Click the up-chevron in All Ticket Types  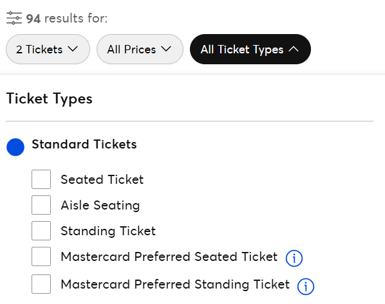[294, 49]
